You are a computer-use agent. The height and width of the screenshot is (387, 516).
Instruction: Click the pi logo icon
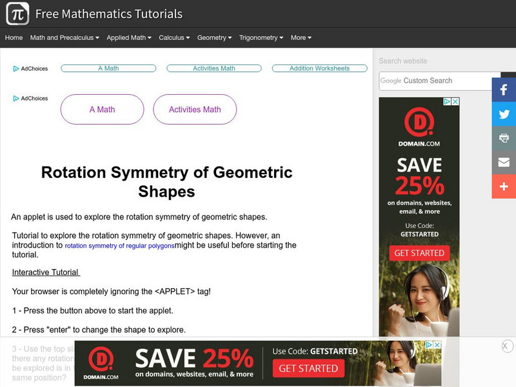click(18, 14)
